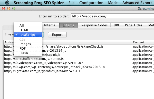154x99 pixels.
Task: Open the Page Titles tab
Action: pos(133,25)
